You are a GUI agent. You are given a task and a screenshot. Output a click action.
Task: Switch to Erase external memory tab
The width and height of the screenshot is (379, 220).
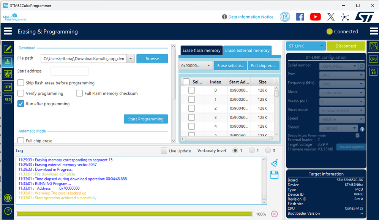(x=247, y=50)
